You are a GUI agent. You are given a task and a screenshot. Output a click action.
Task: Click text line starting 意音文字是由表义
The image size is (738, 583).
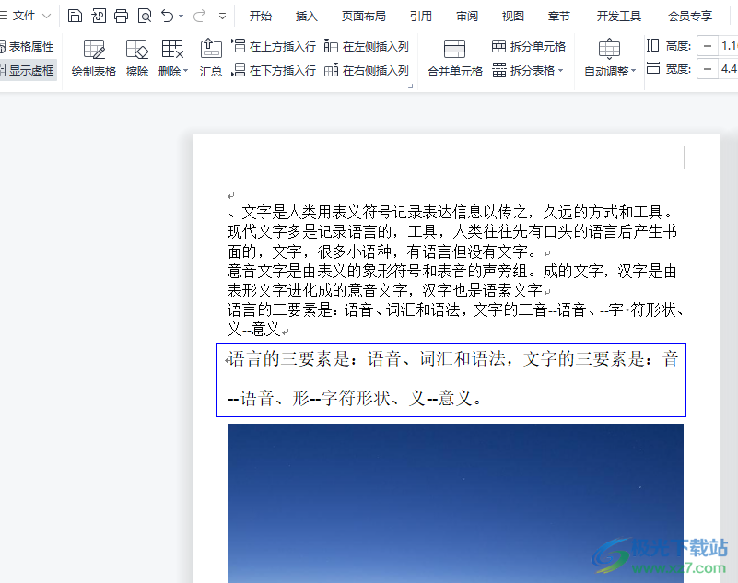[x=451, y=271]
